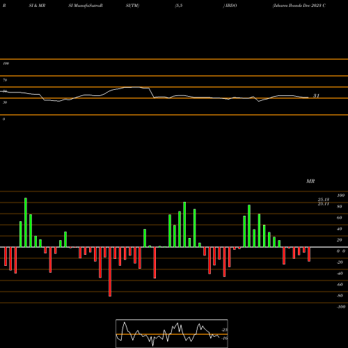Click the 80 label on MR axis
Image resolution: width=348 pixels, height=348 pixels.
340,207
